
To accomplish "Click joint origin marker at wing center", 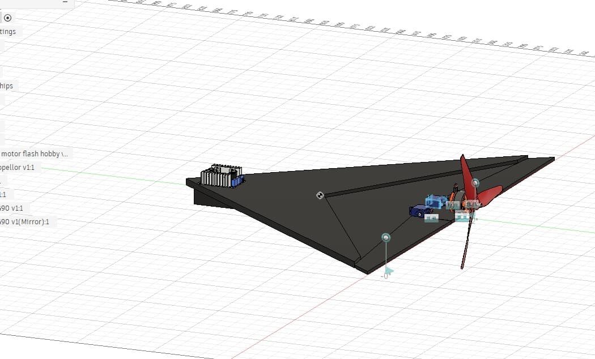I will (320, 195).
